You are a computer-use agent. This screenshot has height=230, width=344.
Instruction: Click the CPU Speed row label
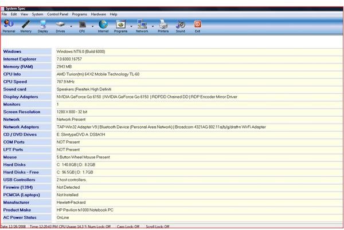[15, 82]
